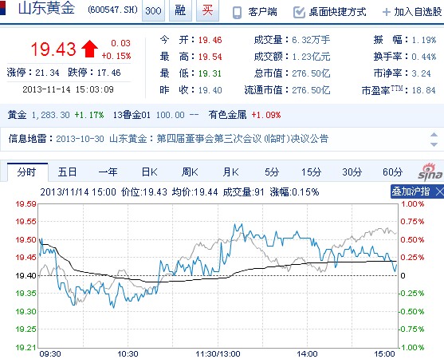Click the 融 margin trading button
444x359 pixels.
coord(180,10)
